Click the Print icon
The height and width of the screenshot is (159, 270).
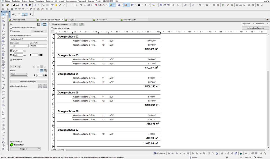pos(17,5)
